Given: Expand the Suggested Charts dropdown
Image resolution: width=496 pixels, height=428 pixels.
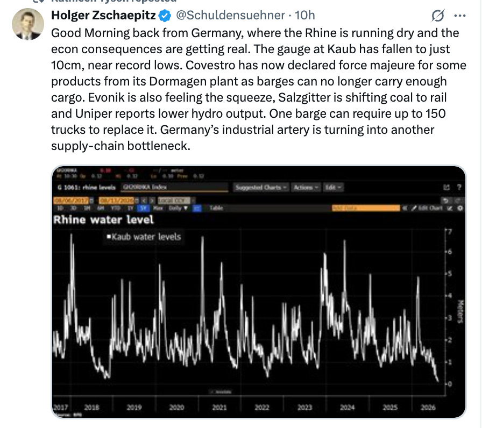Looking at the screenshot, I should point(261,188).
